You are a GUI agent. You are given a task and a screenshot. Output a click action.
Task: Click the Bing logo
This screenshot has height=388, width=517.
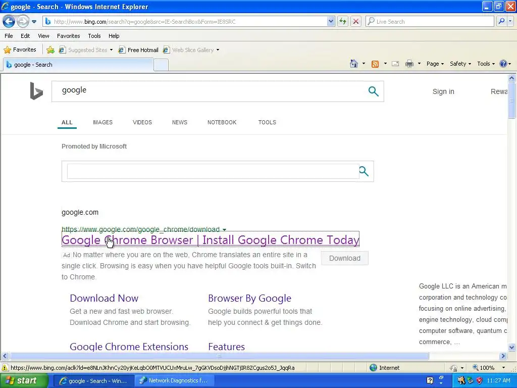point(36,91)
